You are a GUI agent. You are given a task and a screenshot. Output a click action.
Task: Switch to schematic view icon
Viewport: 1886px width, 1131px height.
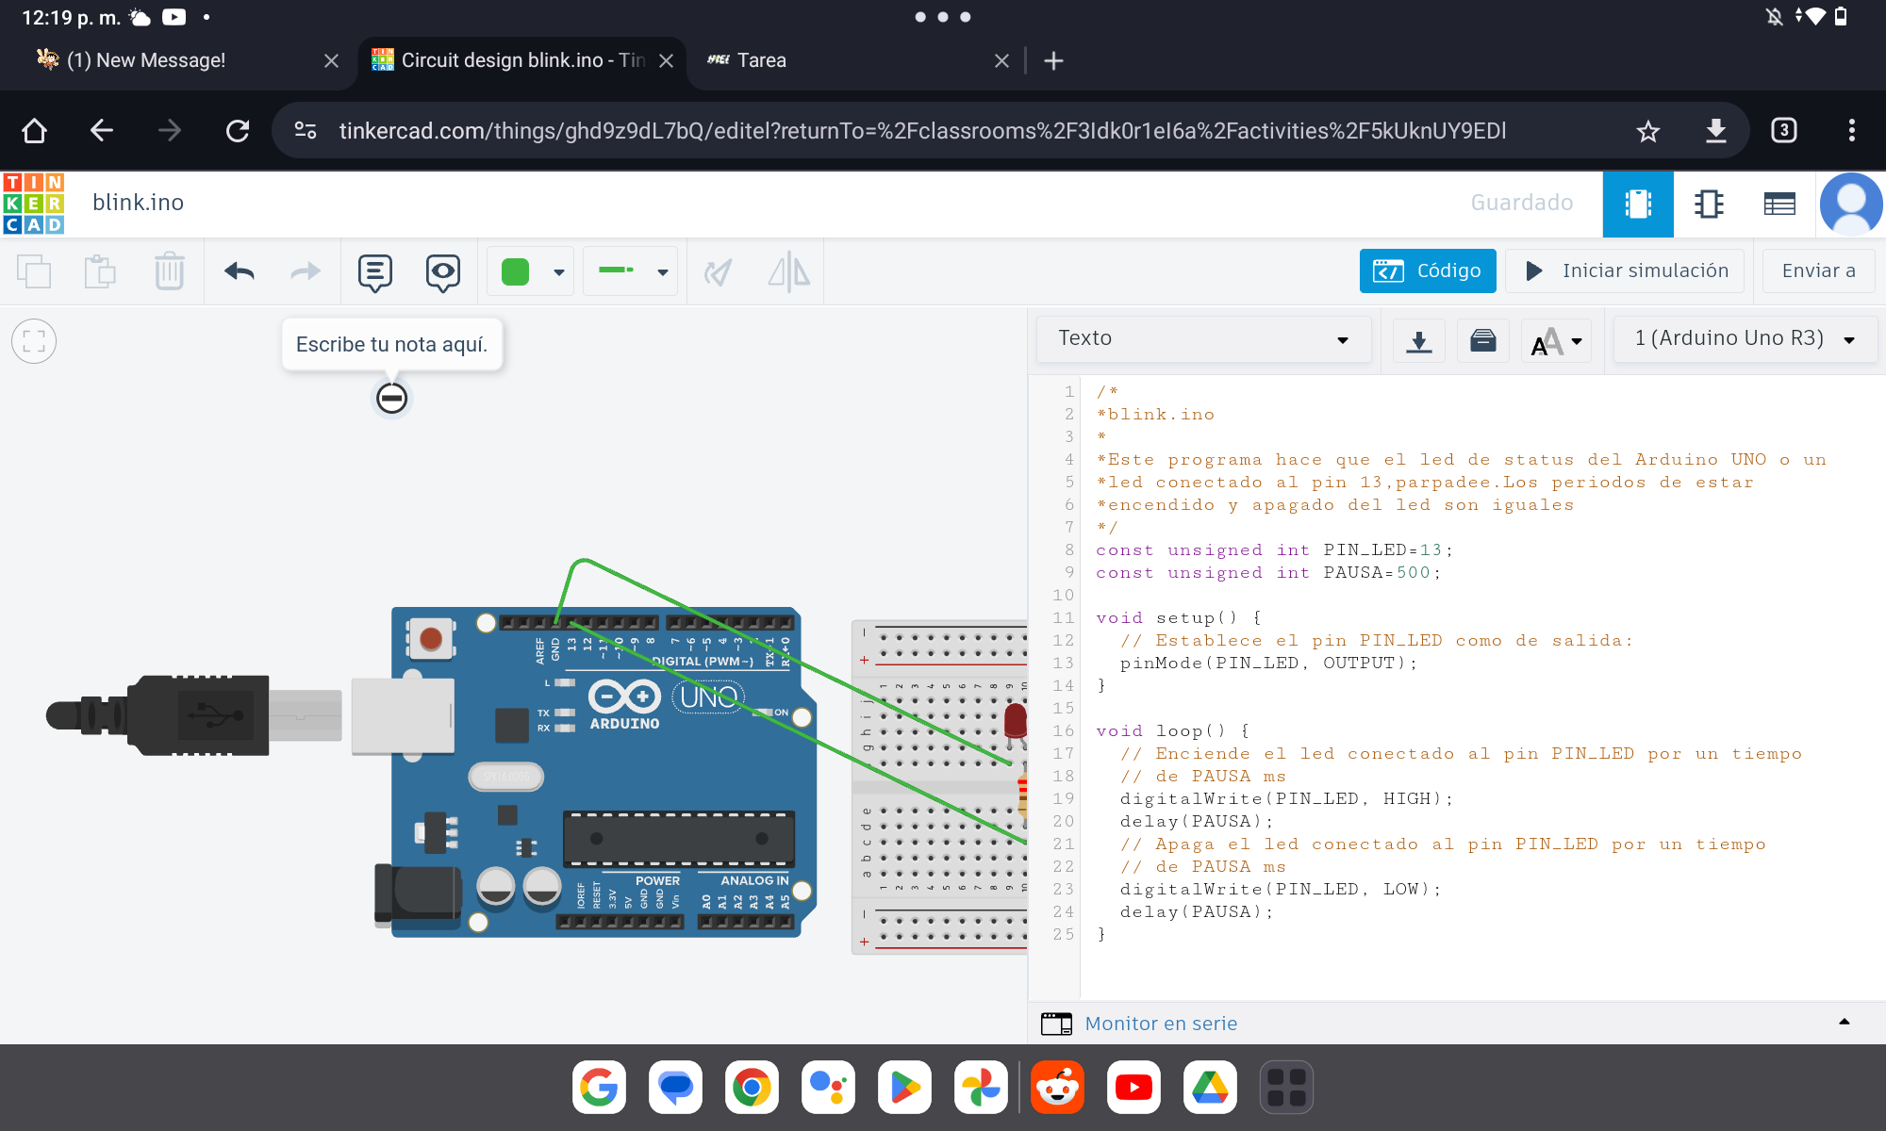coord(1709,204)
